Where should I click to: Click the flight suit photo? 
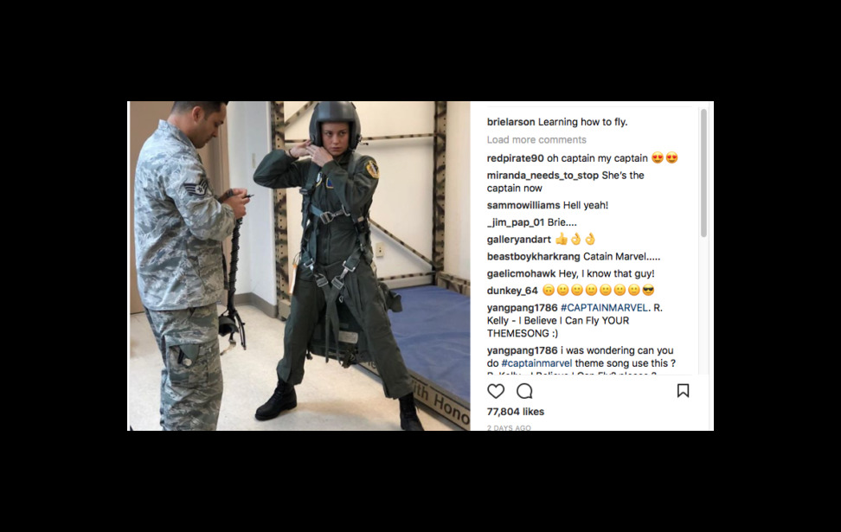click(x=299, y=266)
